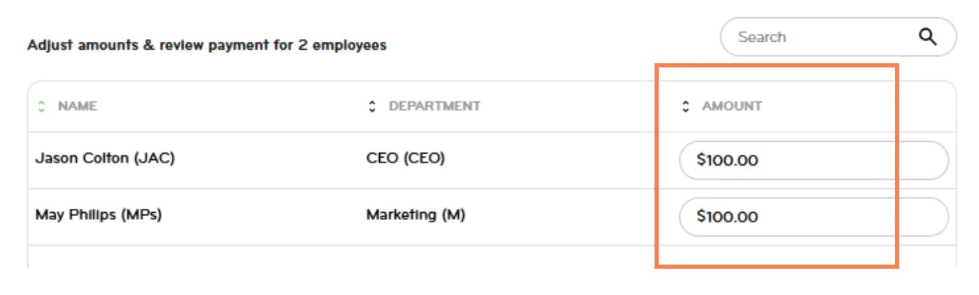Sort by the AMOUNT column header
The image size is (979, 295).
[732, 106]
